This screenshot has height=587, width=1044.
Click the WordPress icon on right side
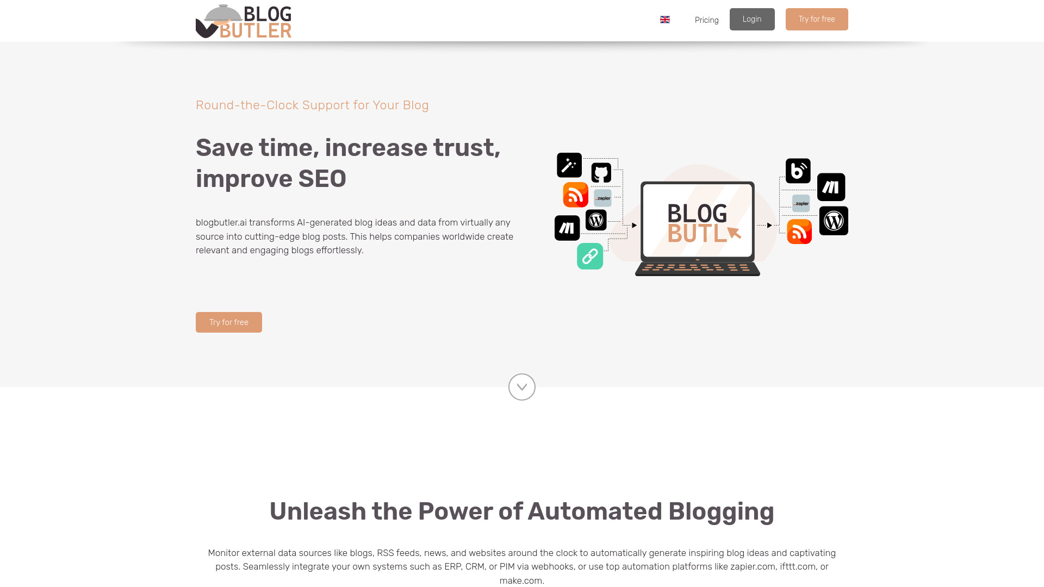pos(834,221)
